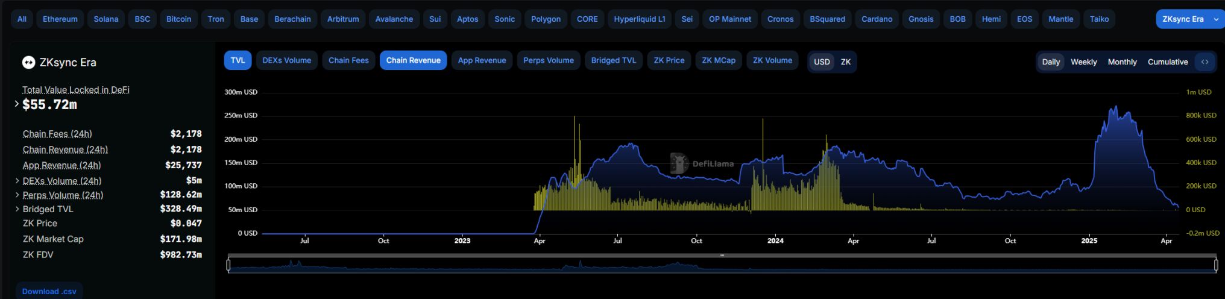Screen dimensions: 1225x299
Task: Select the Hyperliquid L1 chain tab
Action: (639, 19)
